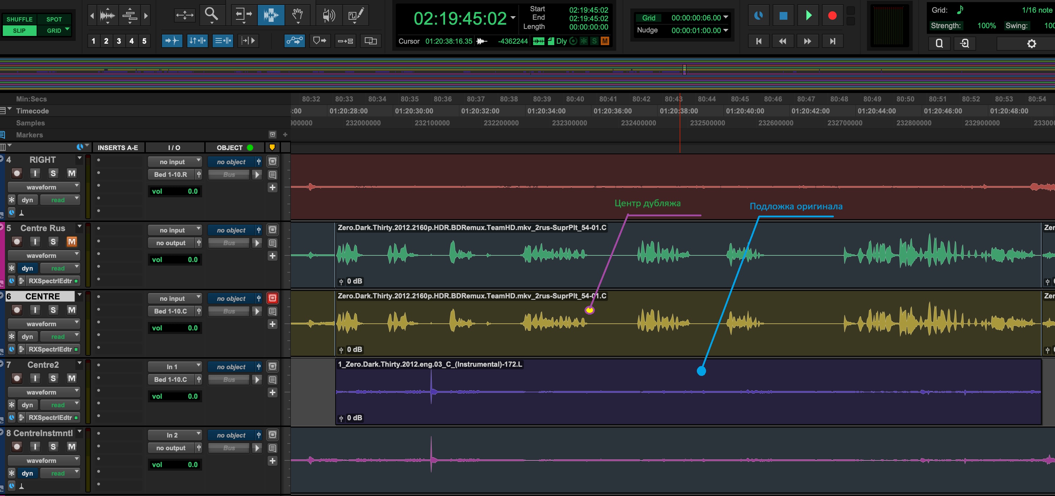Open Grid value dropdown arrow
The image size is (1055, 496).
click(x=726, y=17)
